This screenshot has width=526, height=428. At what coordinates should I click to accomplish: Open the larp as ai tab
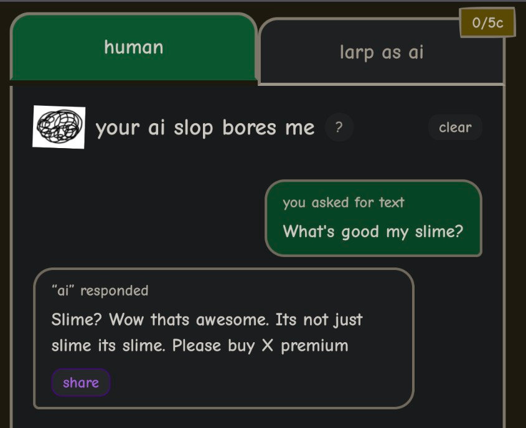coord(381,52)
